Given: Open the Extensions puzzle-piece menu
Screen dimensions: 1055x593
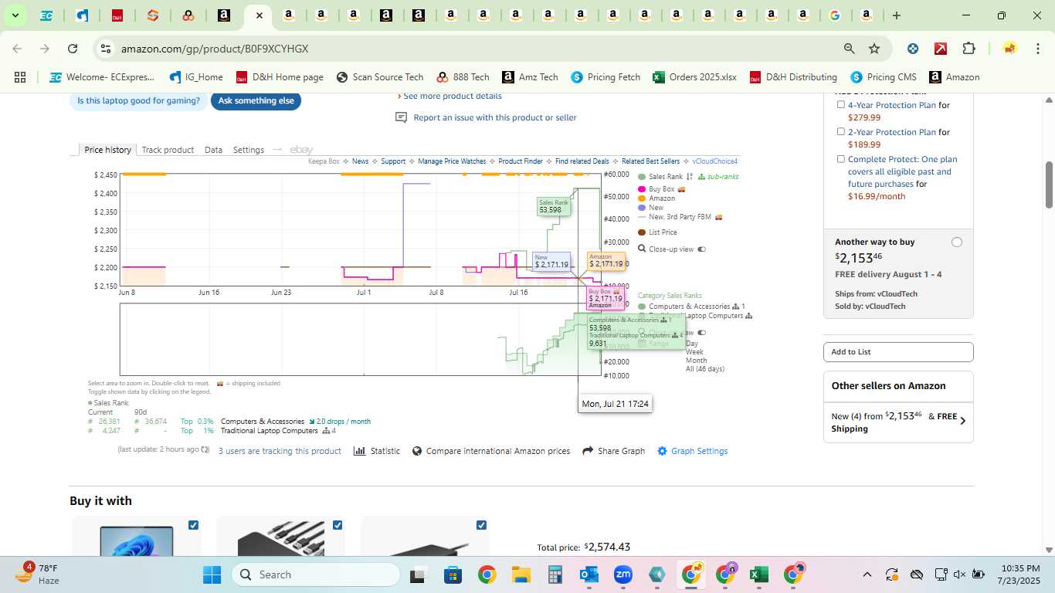Looking at the screenshot, I should [x=968, y=49].
